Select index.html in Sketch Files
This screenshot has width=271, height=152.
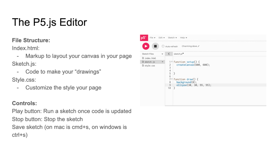(150, 58)
